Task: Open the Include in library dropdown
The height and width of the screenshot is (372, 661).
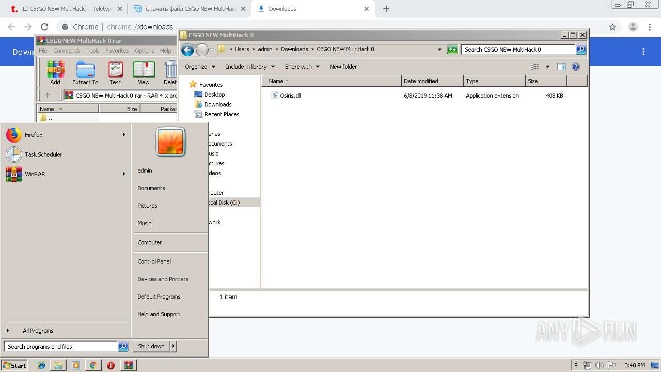Action: pos(250,67)
